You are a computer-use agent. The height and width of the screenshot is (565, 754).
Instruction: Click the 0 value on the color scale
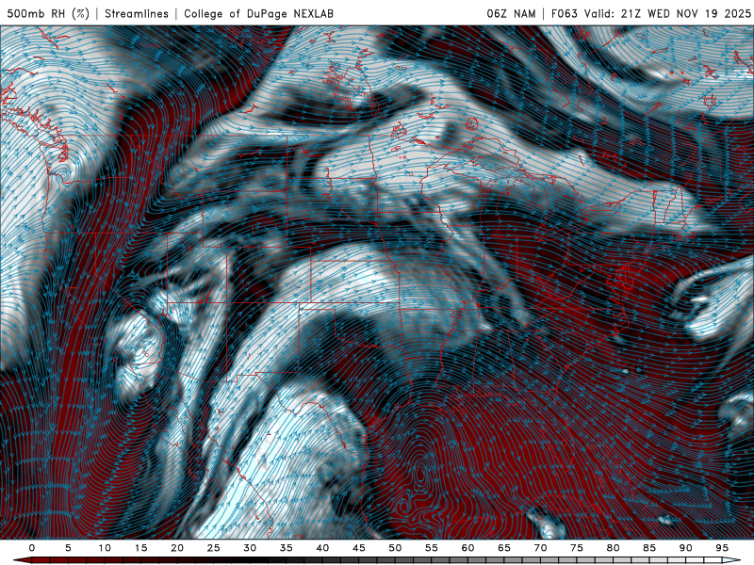tap(32, 548)
